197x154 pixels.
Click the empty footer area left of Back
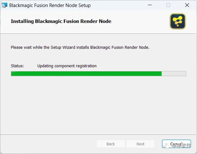pyautogui.click(x=48, y=144)
